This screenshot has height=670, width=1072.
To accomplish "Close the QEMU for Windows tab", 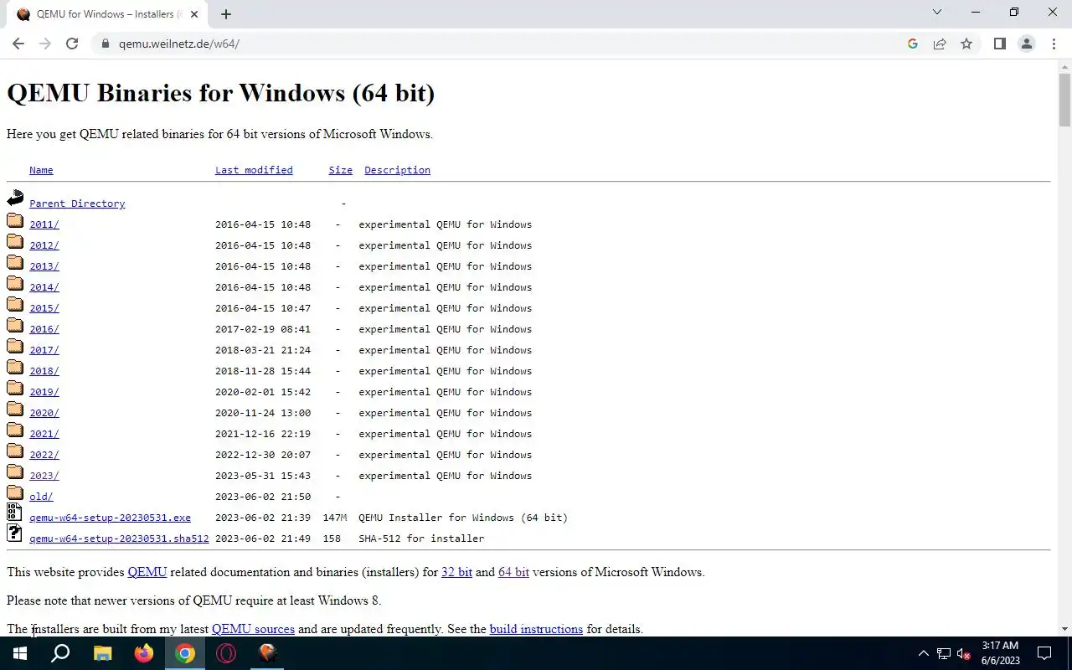I will click(x=194, y=13).
